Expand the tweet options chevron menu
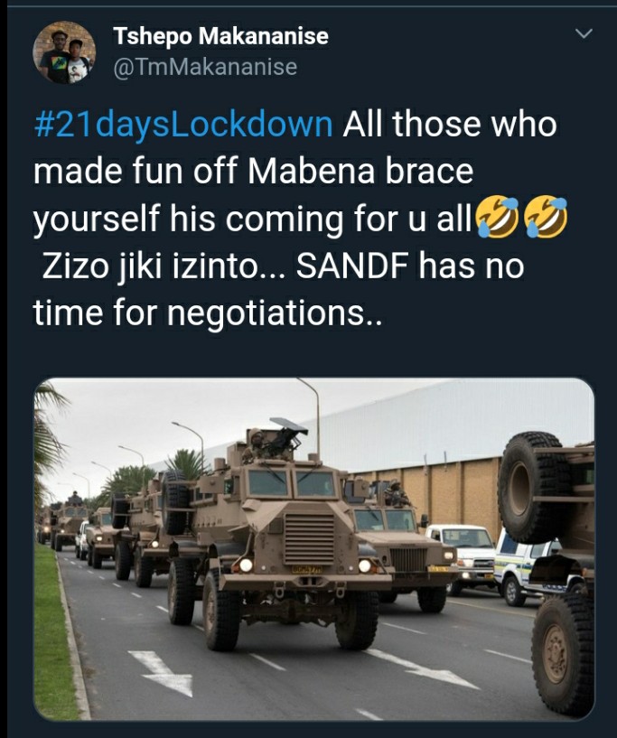 point(584,34)
